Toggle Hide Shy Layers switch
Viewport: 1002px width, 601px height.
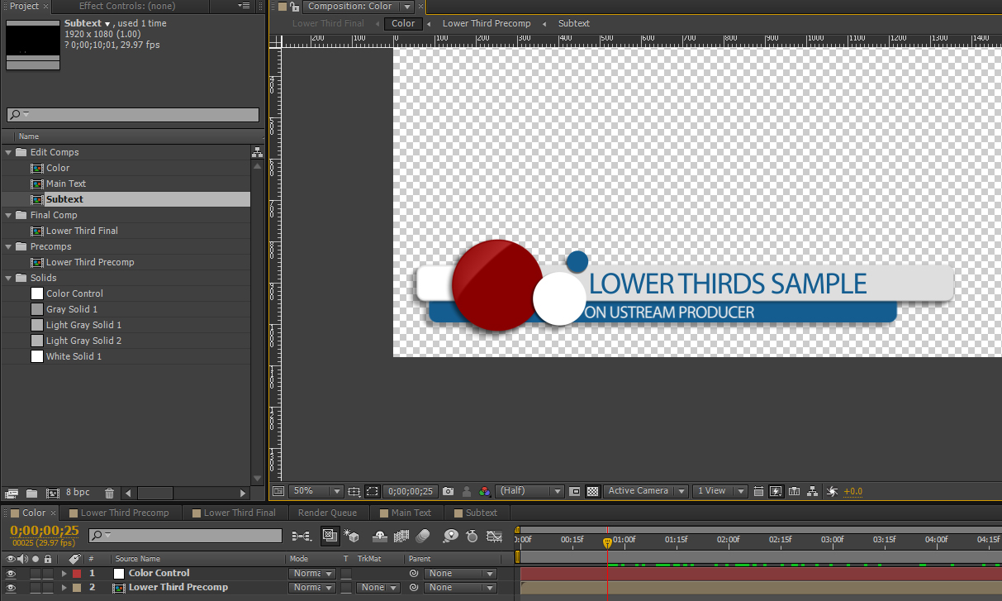click(381, 537)
